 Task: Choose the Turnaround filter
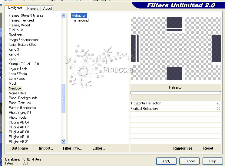tap(80, 20)
